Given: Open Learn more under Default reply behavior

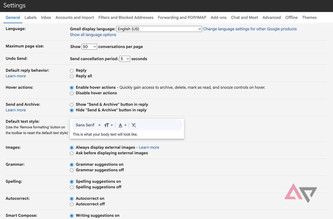Looking at the screenshot, I should click(16, 76).
